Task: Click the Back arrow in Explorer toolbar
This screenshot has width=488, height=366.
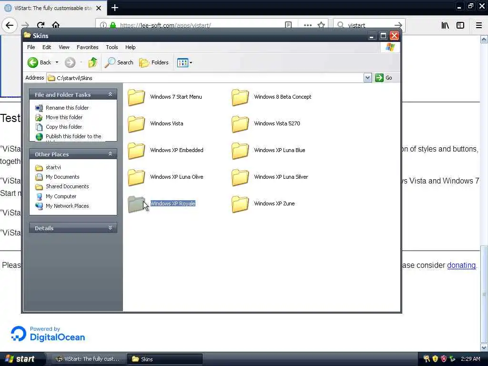Action: point(33,62)
